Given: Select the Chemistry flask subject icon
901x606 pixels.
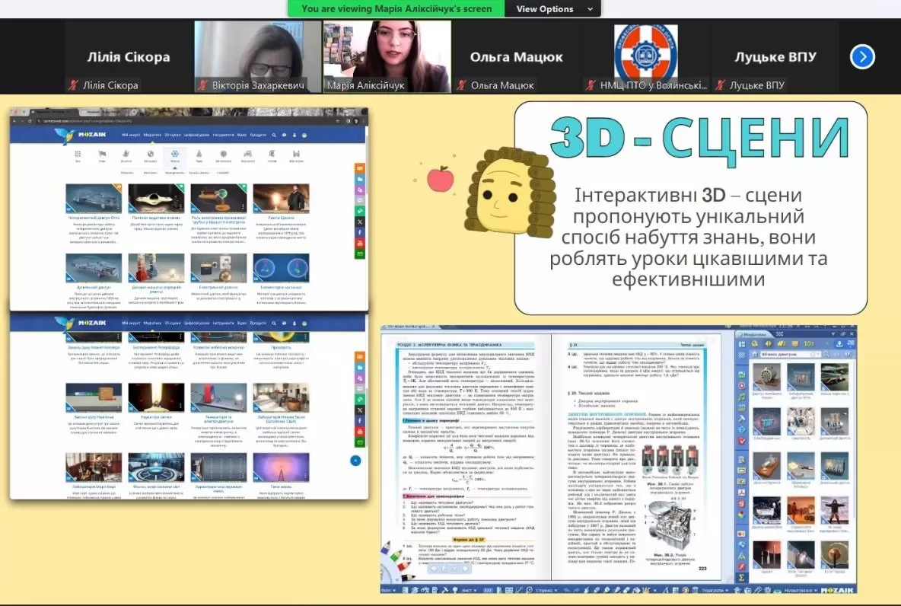Looking at the screenshot, I should click(x=199, y=155).
